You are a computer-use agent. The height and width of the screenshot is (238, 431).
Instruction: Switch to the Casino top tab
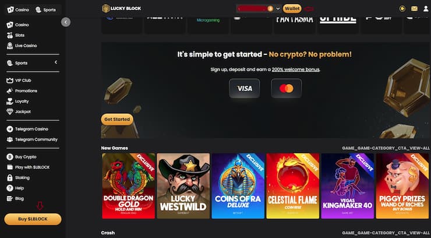click(x=18, y=10)
